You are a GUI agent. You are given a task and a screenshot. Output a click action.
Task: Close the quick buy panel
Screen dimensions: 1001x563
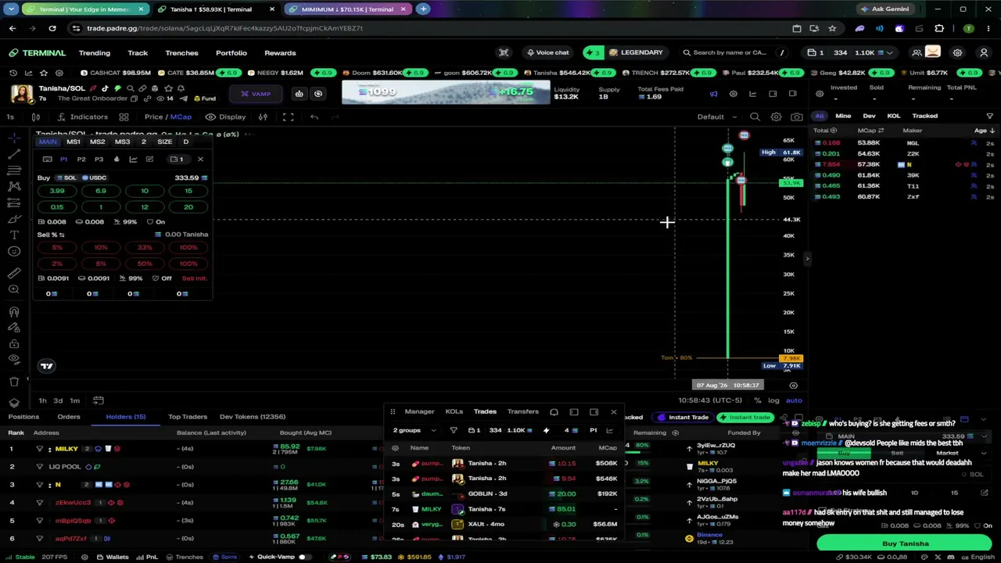coord(200,160)
